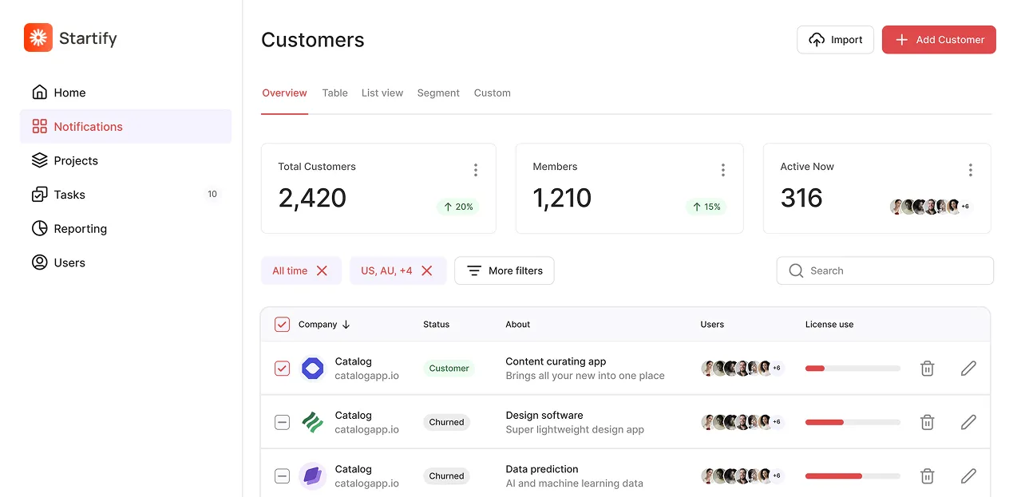Click Add Customer button
Screen dimensions: 1021x497
coord(939,40)
